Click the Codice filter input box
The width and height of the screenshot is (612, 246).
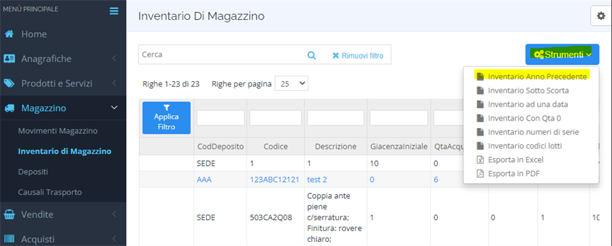(276, 117)
